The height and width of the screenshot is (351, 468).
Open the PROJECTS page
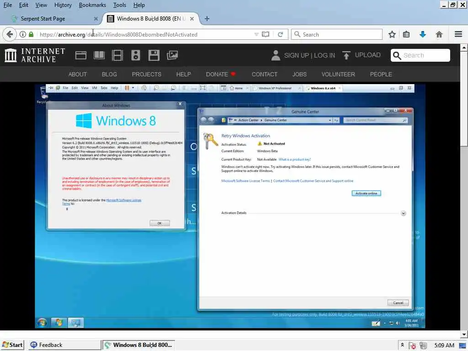pos(147,74)
